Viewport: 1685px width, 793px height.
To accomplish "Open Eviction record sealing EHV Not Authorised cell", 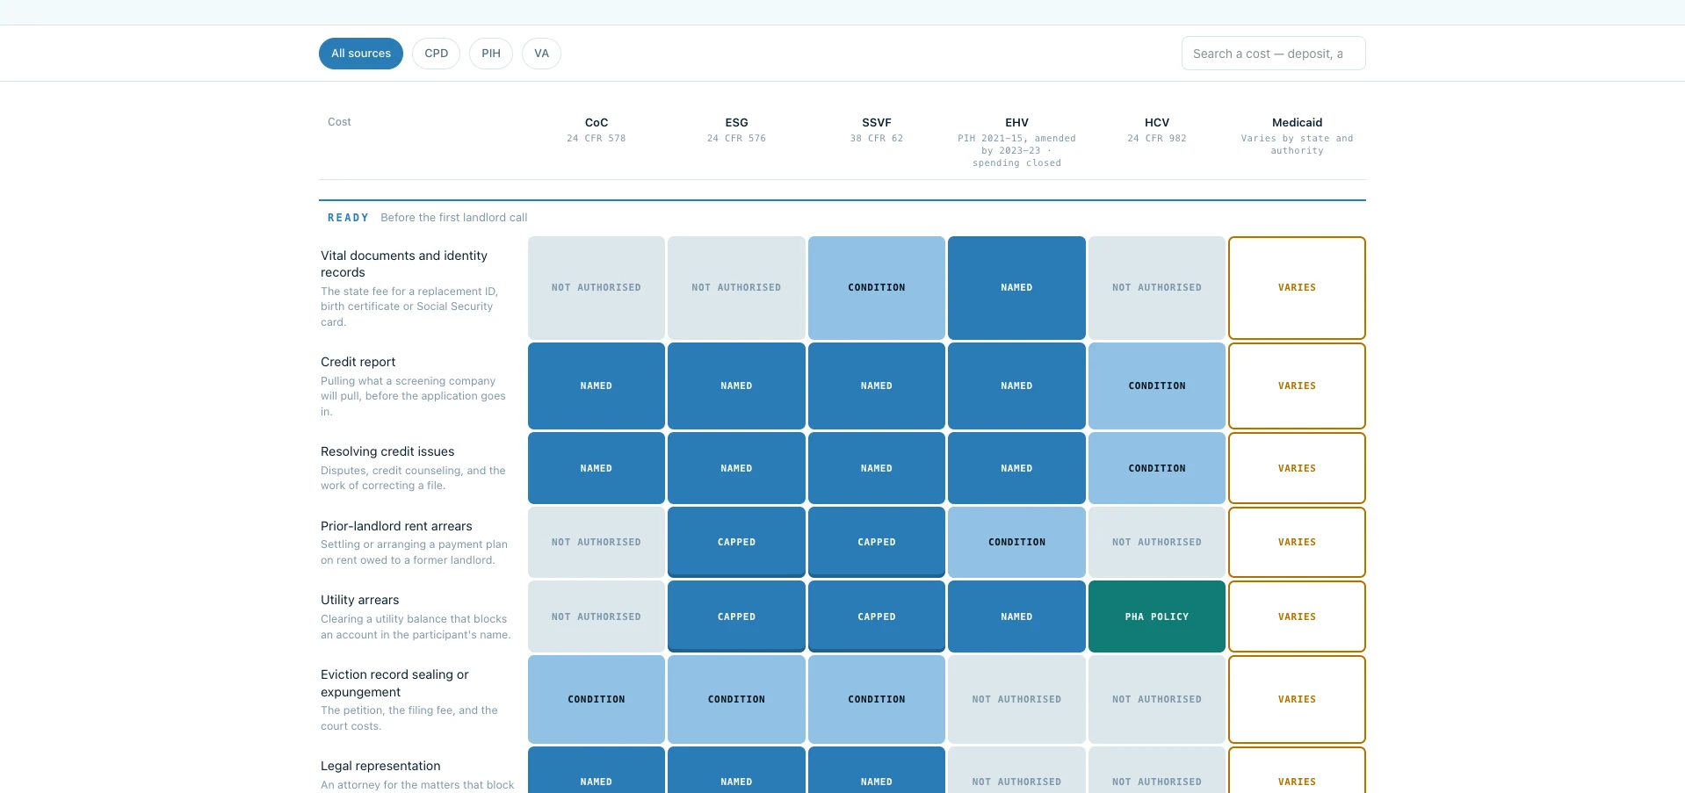I will 1016,699.
